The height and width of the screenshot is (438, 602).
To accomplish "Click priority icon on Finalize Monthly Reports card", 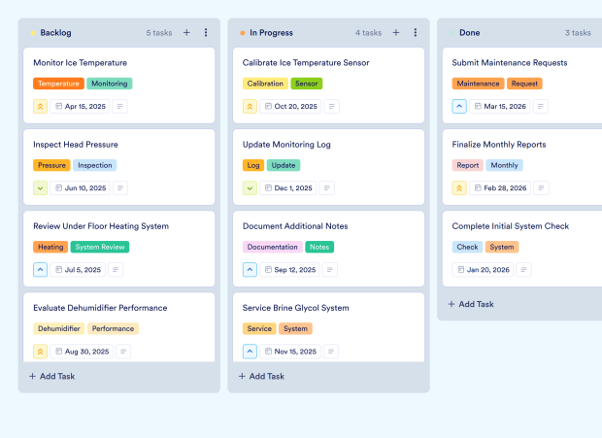I will click(x=460, y=187).
